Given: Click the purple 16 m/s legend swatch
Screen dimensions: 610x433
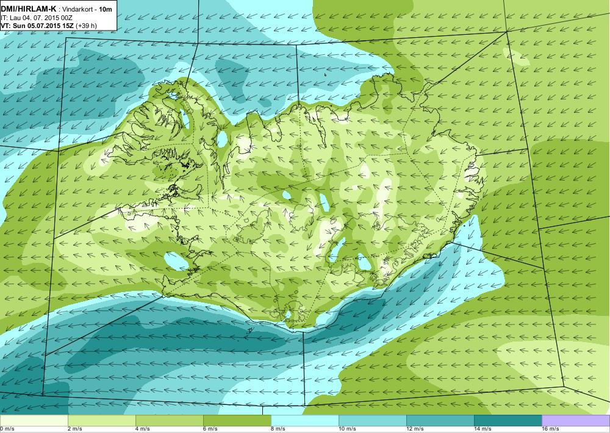Looking at the screenshot, I should coord(576,421).
